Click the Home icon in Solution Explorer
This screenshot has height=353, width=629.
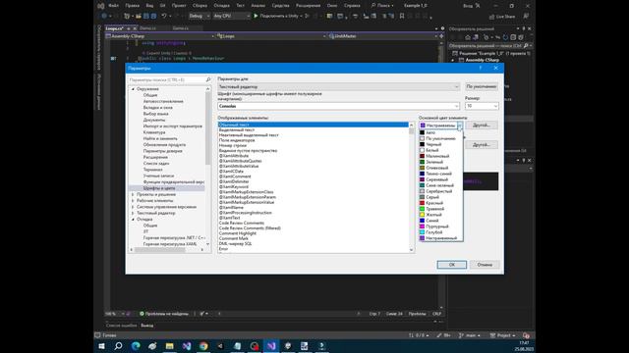pyautogui.click(x=468, y=37)
